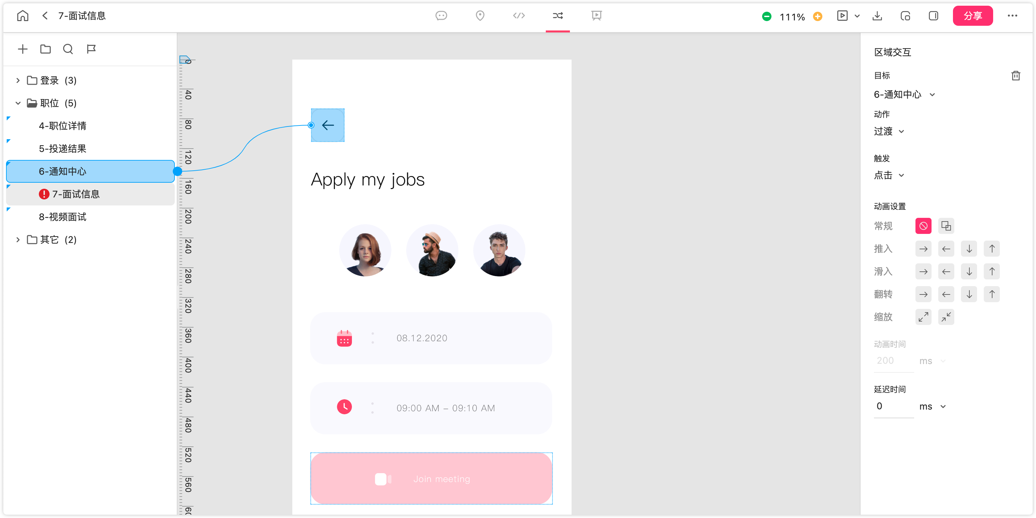Click the delay time input field
The width and height of the screenshot is (1036, 518).
893,406
